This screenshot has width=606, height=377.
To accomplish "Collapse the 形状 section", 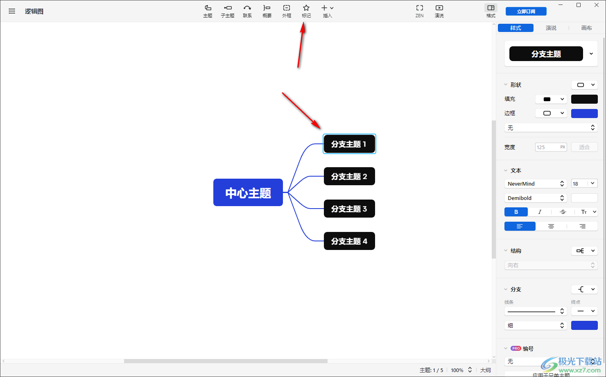I will 506,85.
